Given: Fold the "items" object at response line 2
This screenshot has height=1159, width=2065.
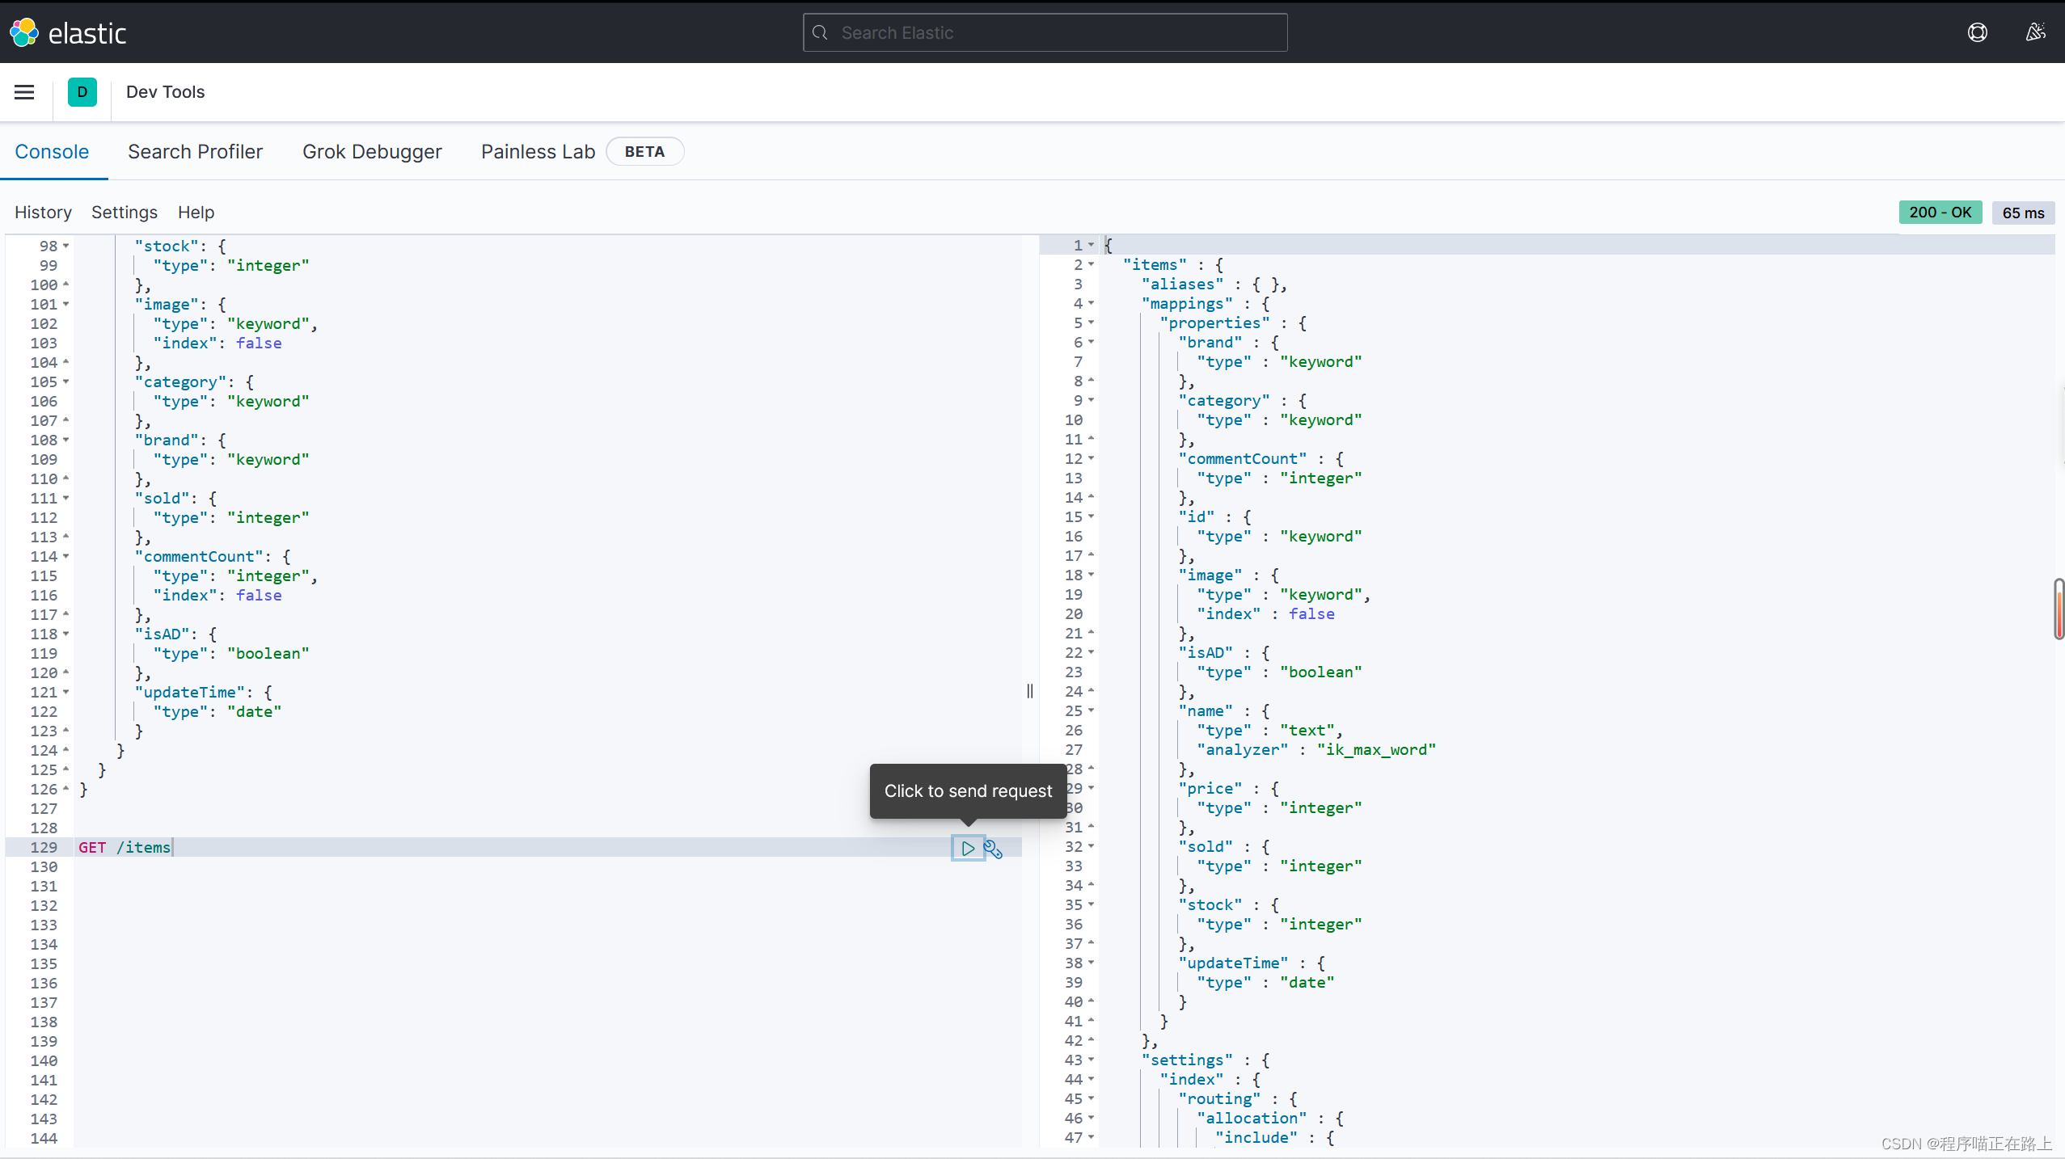Looking at the screenshot, I should 1092,264.
